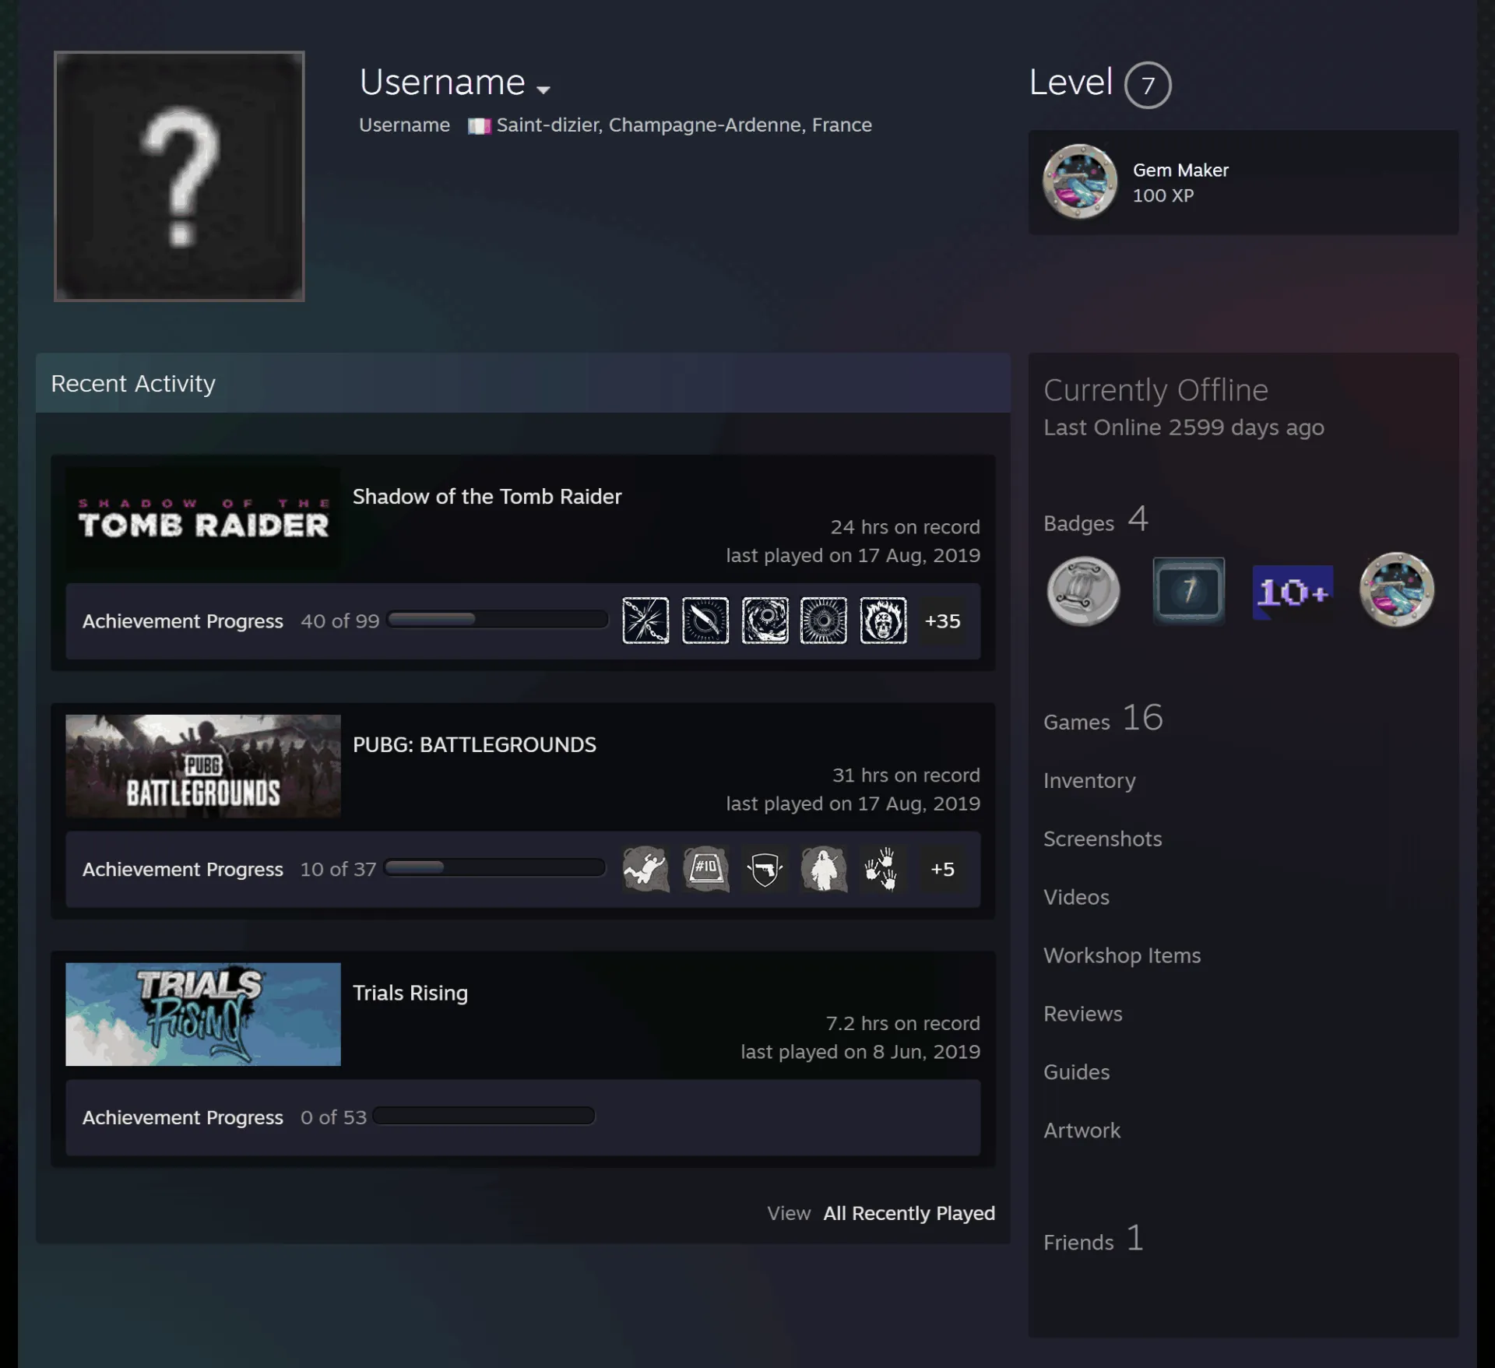1495x1368 pixels.
Task: Open the Username dropdown arrow
Action: point(543,90)
